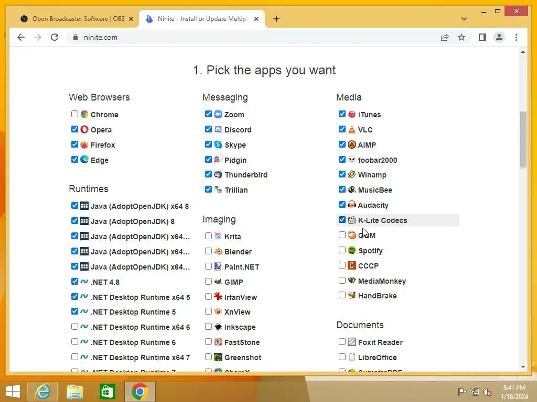Click the Opera logo icon
Screen dimensions: 537x402
pos(84,129)
